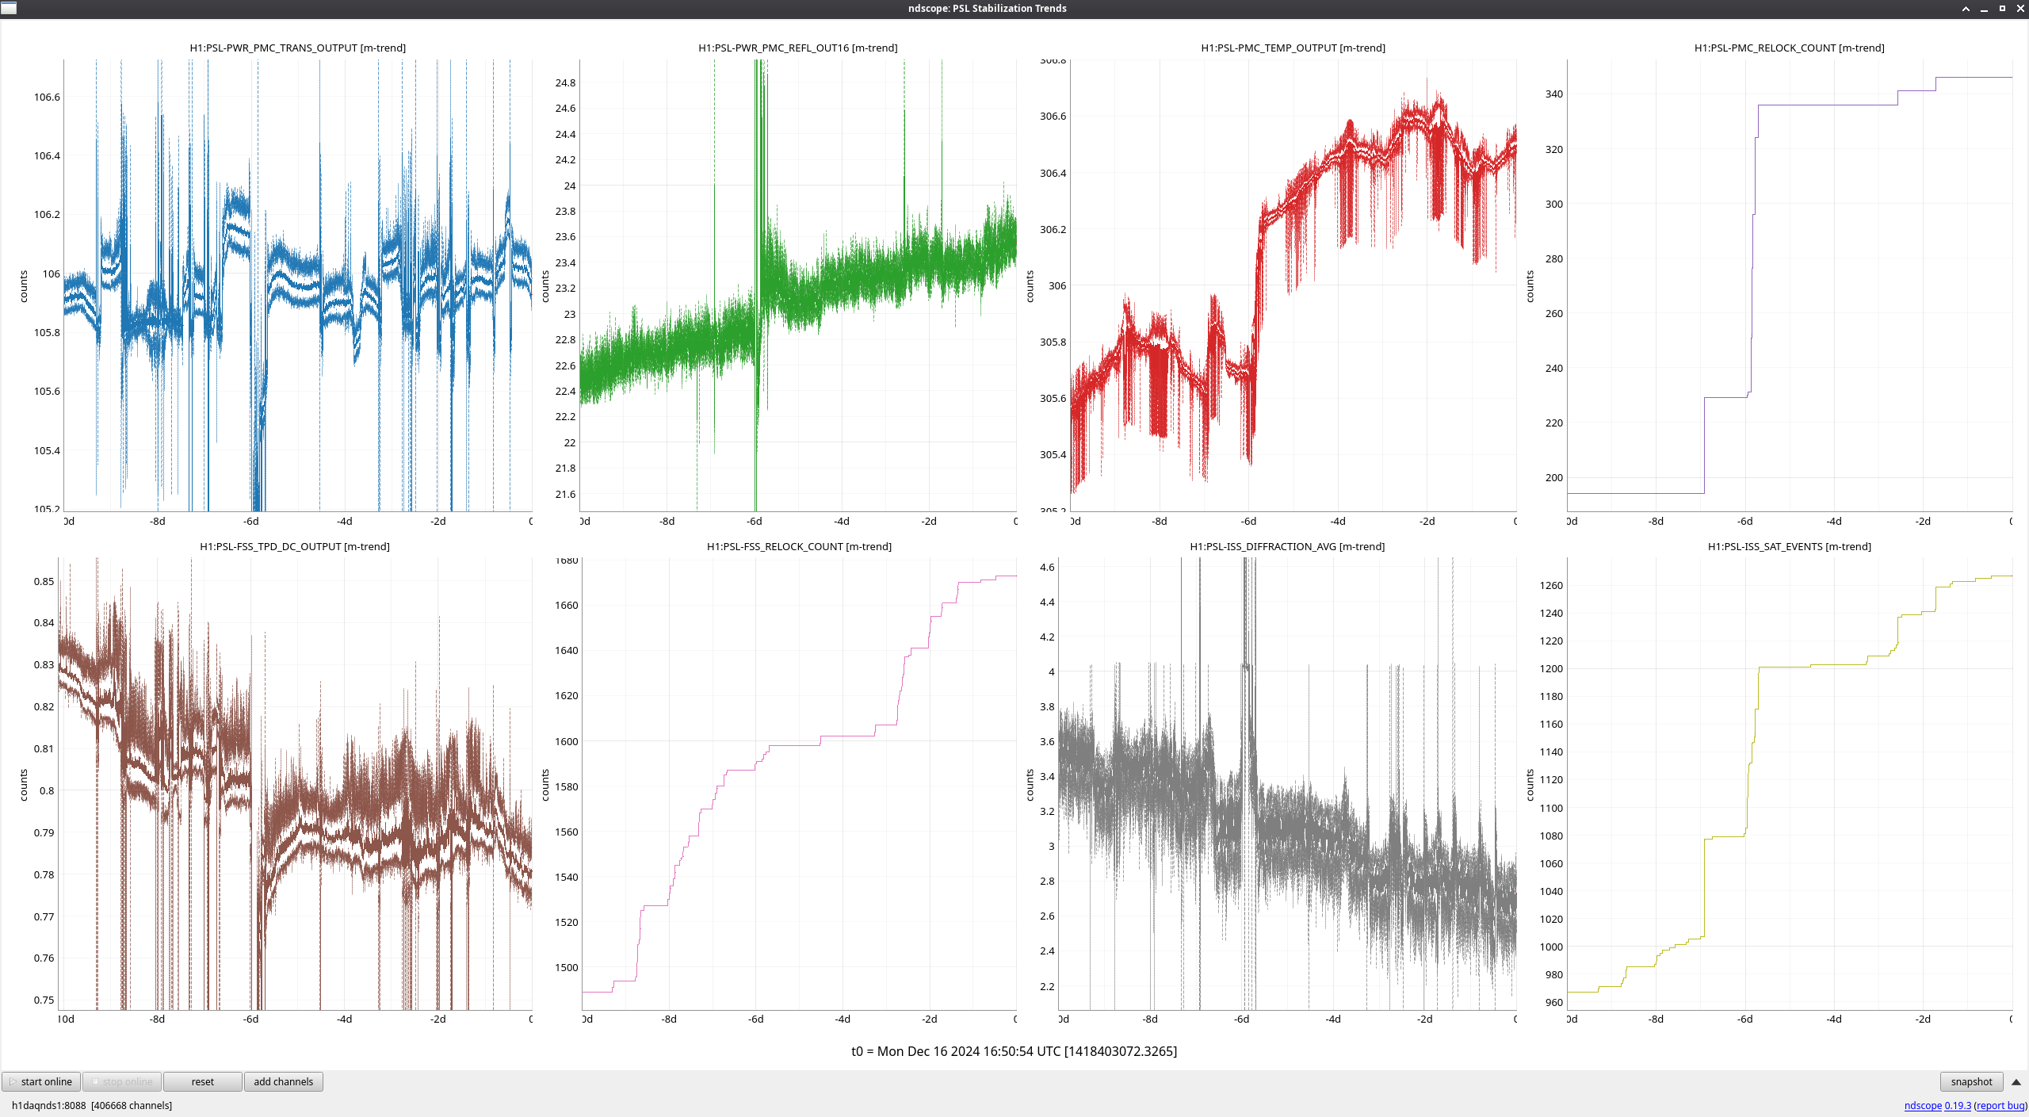Screen dimensions: 2029x1117
Task: Take a snapshot of the plots
Action: pos(1970,1081)
